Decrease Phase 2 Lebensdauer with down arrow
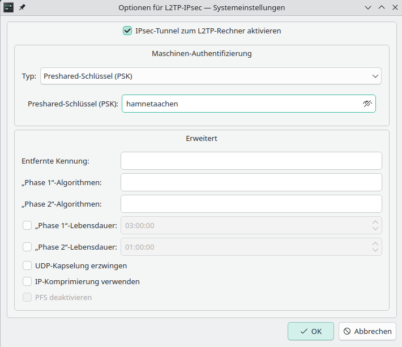Viewport: 402px width, 347px height. point(375,251)
